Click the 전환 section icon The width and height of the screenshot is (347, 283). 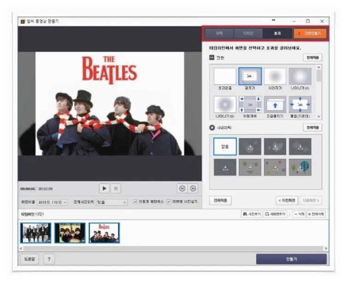(212, 58)
